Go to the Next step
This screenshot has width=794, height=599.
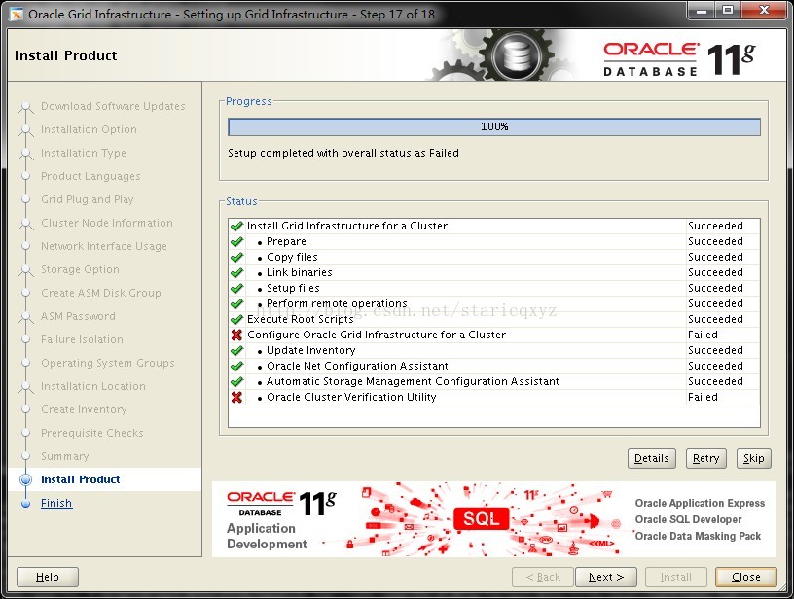605,577
